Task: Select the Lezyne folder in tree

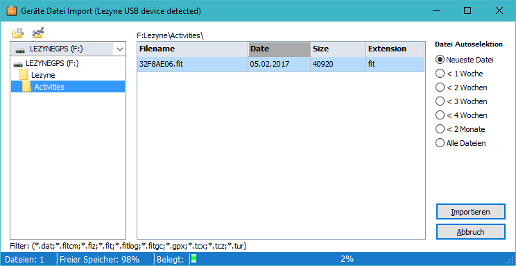Action: (43, 75)
